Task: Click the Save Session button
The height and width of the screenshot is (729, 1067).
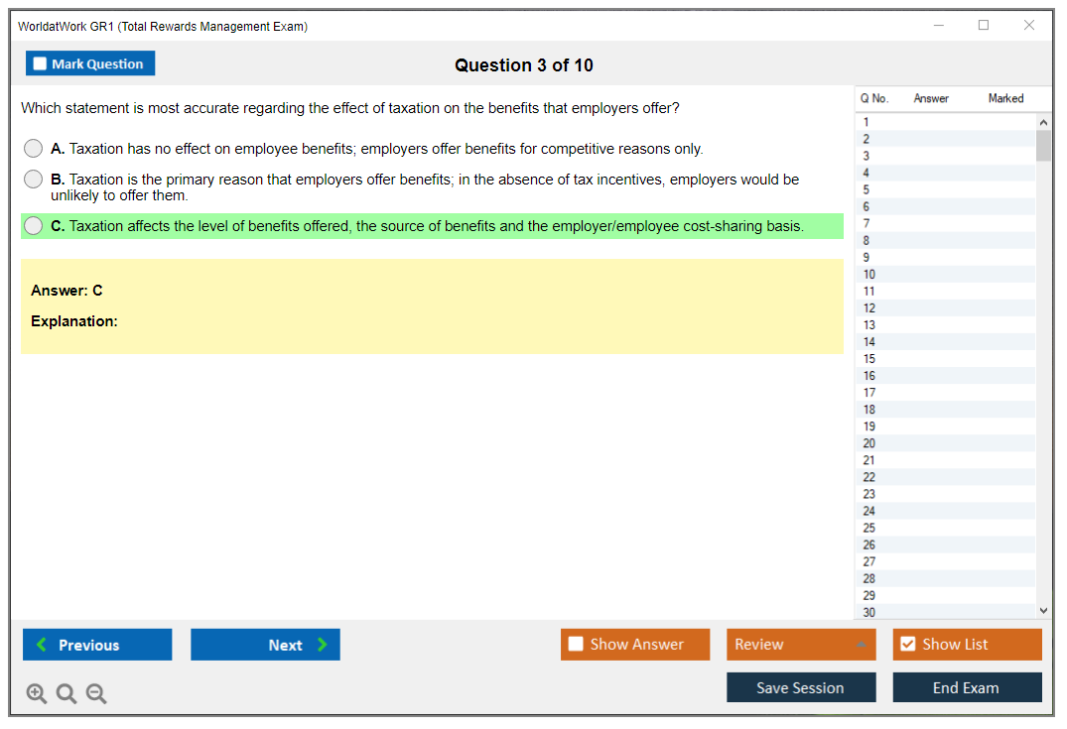Action: click(801, 687)
